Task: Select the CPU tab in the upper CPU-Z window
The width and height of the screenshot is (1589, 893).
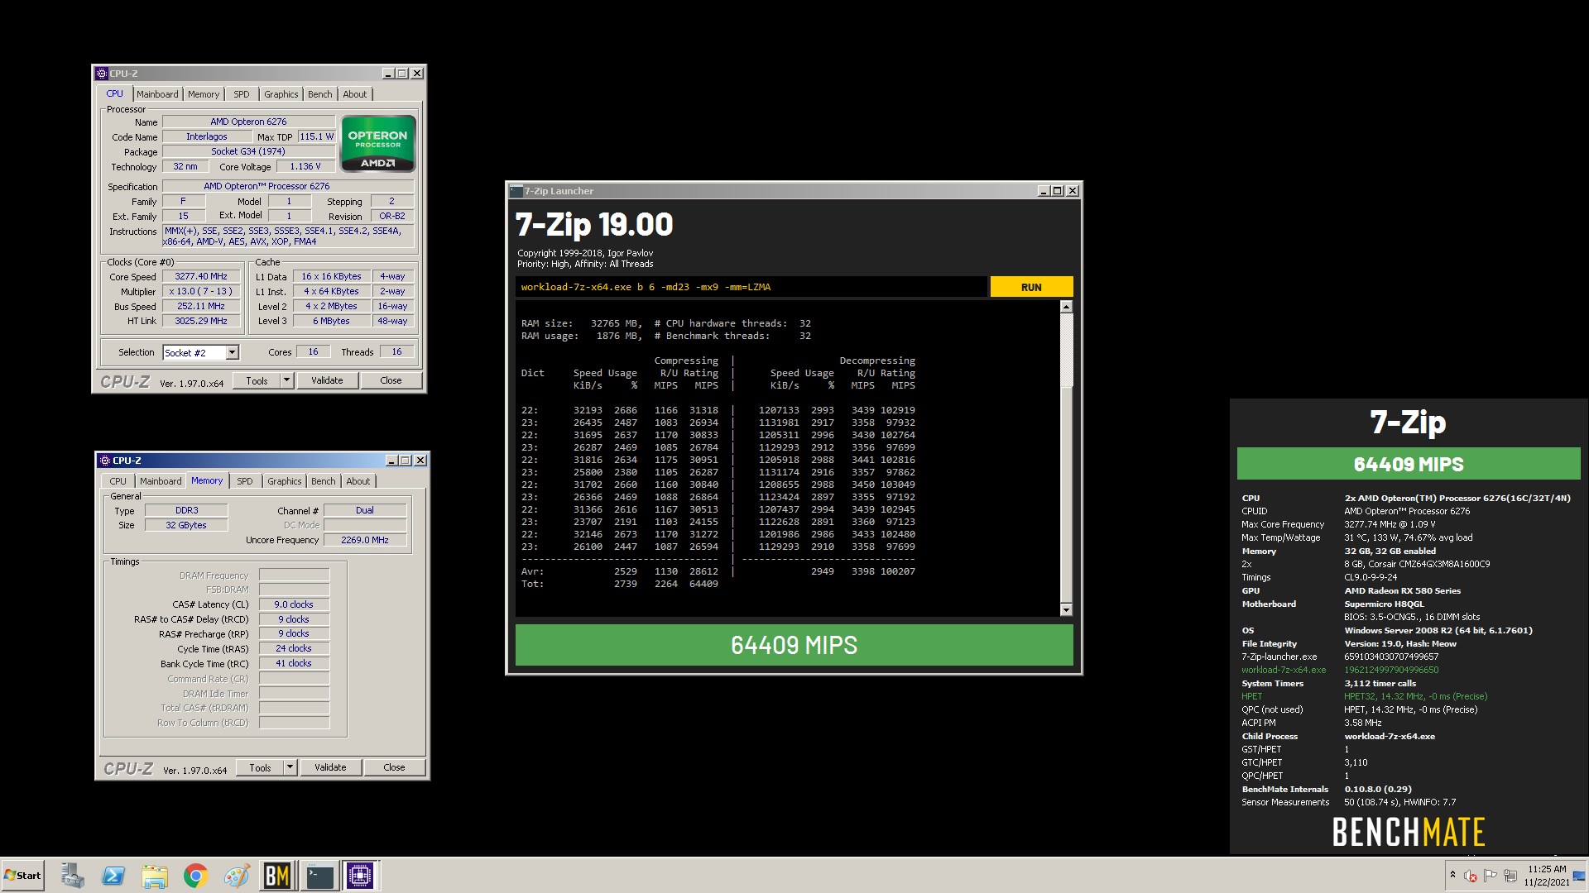Action: 114,93
